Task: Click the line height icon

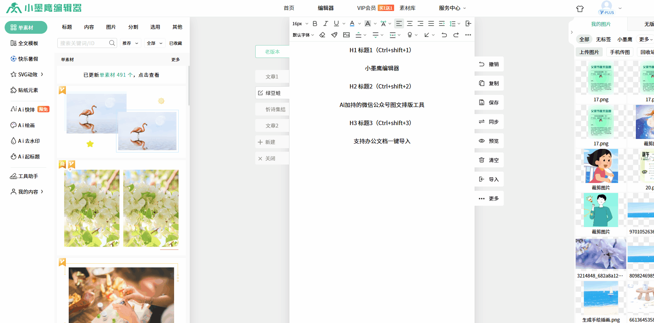Action: (452, 23)
